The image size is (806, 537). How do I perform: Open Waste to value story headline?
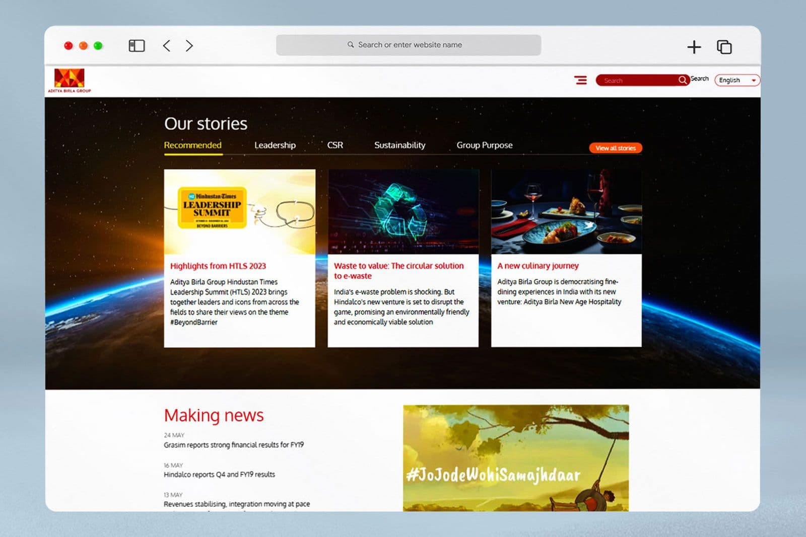[x=399, y=271]
